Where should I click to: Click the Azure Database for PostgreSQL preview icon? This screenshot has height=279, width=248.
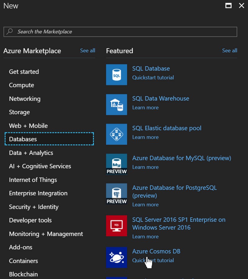point(117,194)
